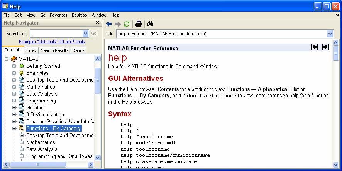The image size is (342, 171).
Task: Expand the Creating Graphical User Interfaces node
Action: pos(14,121)
